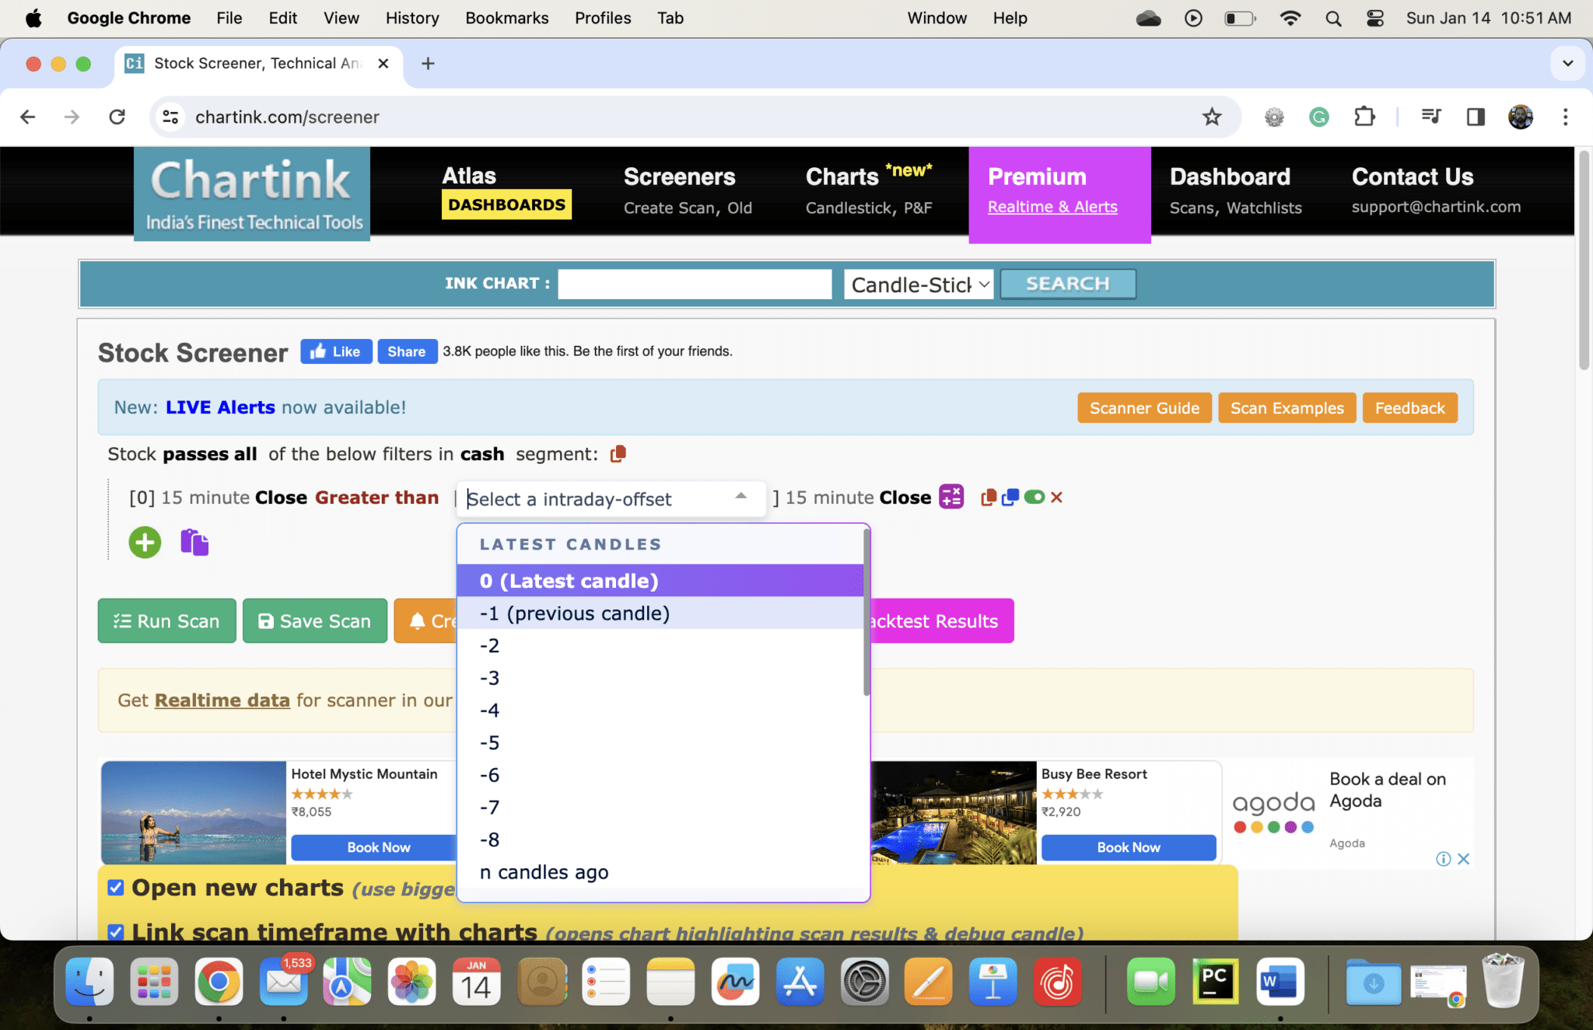Viewport: 1593px width, 1030px height.
Task: Click the copy icon beside the cash segment text
Action: point(618,453)
